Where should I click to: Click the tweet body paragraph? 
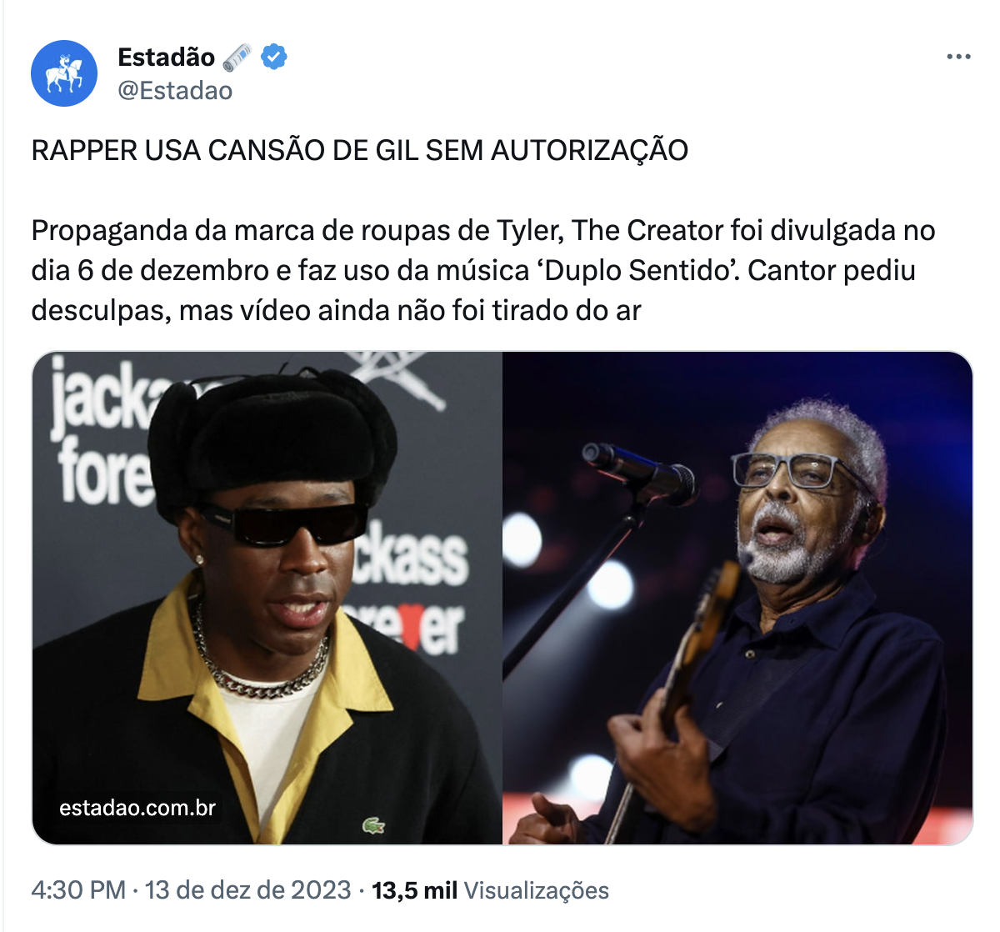(x=483, y=270)
